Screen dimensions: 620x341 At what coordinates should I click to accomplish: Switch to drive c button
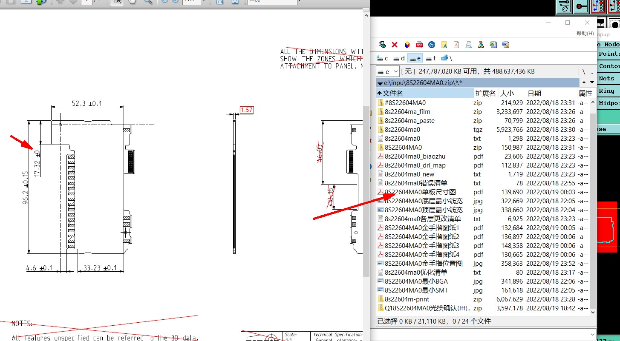click(x=383, y=58)
